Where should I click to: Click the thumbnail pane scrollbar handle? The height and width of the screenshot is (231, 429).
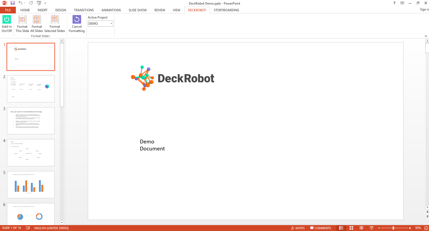[x=62, y=75]
